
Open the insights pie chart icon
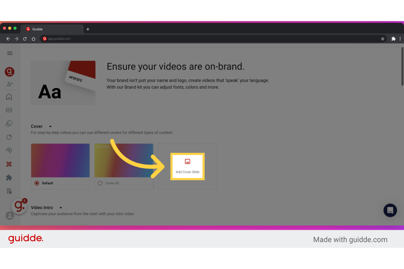pyautogui.click(x=9, y=137)
